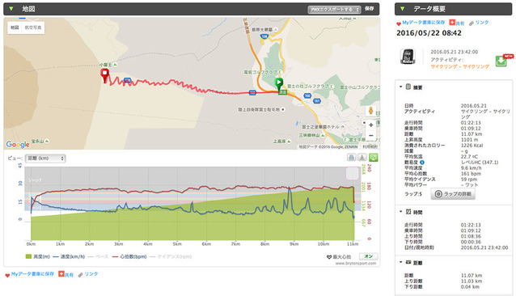Click the green chart mode icon
The height and width of the screenshot is (296, 516).
click(373, 158)
